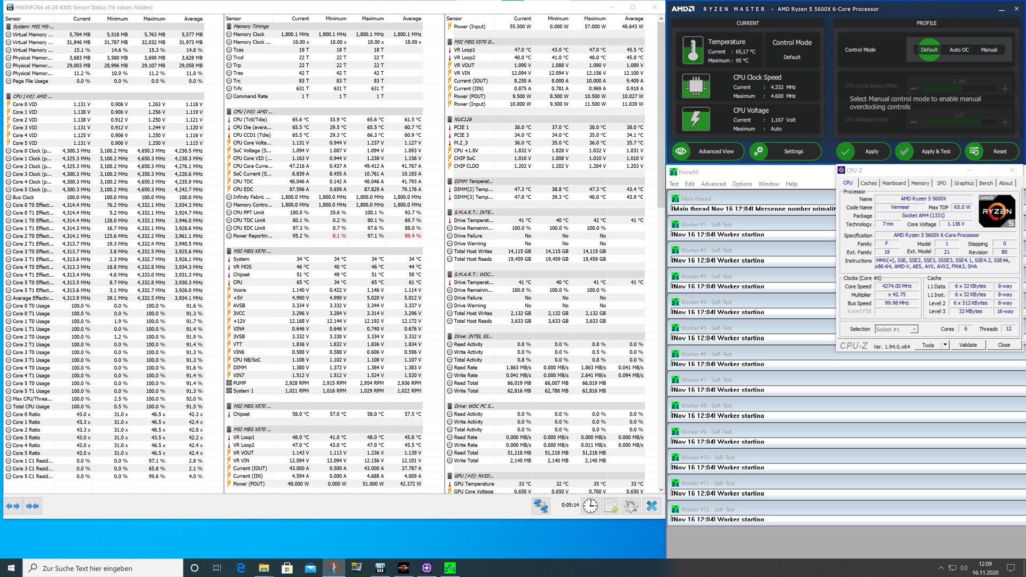Select the 'Total CPU Usage' sensor row

105,407
